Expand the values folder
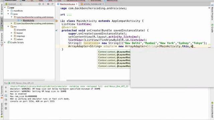214x120 pixels. pos(11,39)
